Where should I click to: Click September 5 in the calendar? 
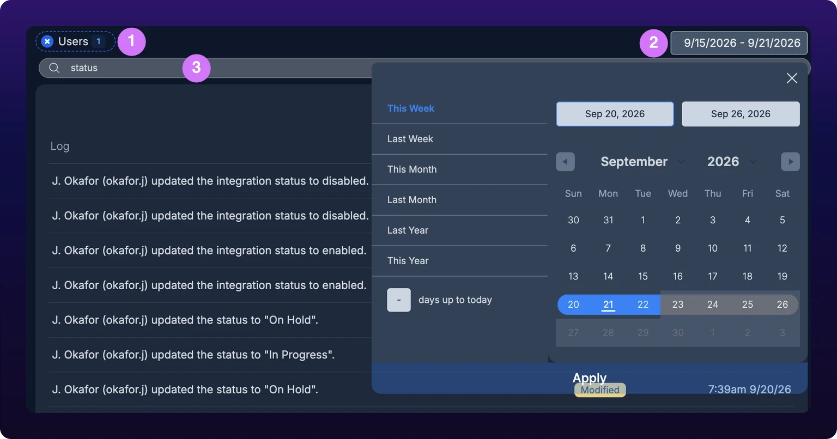point(783,220)
